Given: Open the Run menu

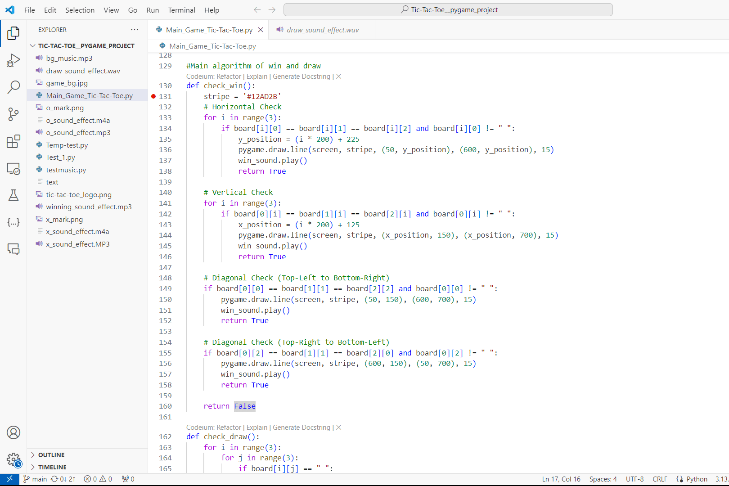Looking at the screenshot, I should coord(152,10).
